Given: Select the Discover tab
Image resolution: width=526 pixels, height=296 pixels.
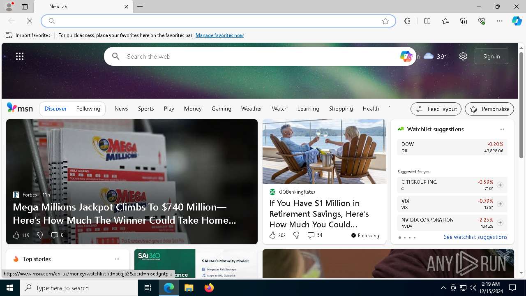Looking at the screenshot, I should point(55,109).
